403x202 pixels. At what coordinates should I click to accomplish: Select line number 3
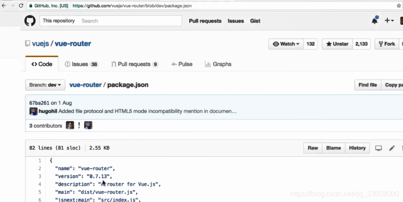[40, 176]
